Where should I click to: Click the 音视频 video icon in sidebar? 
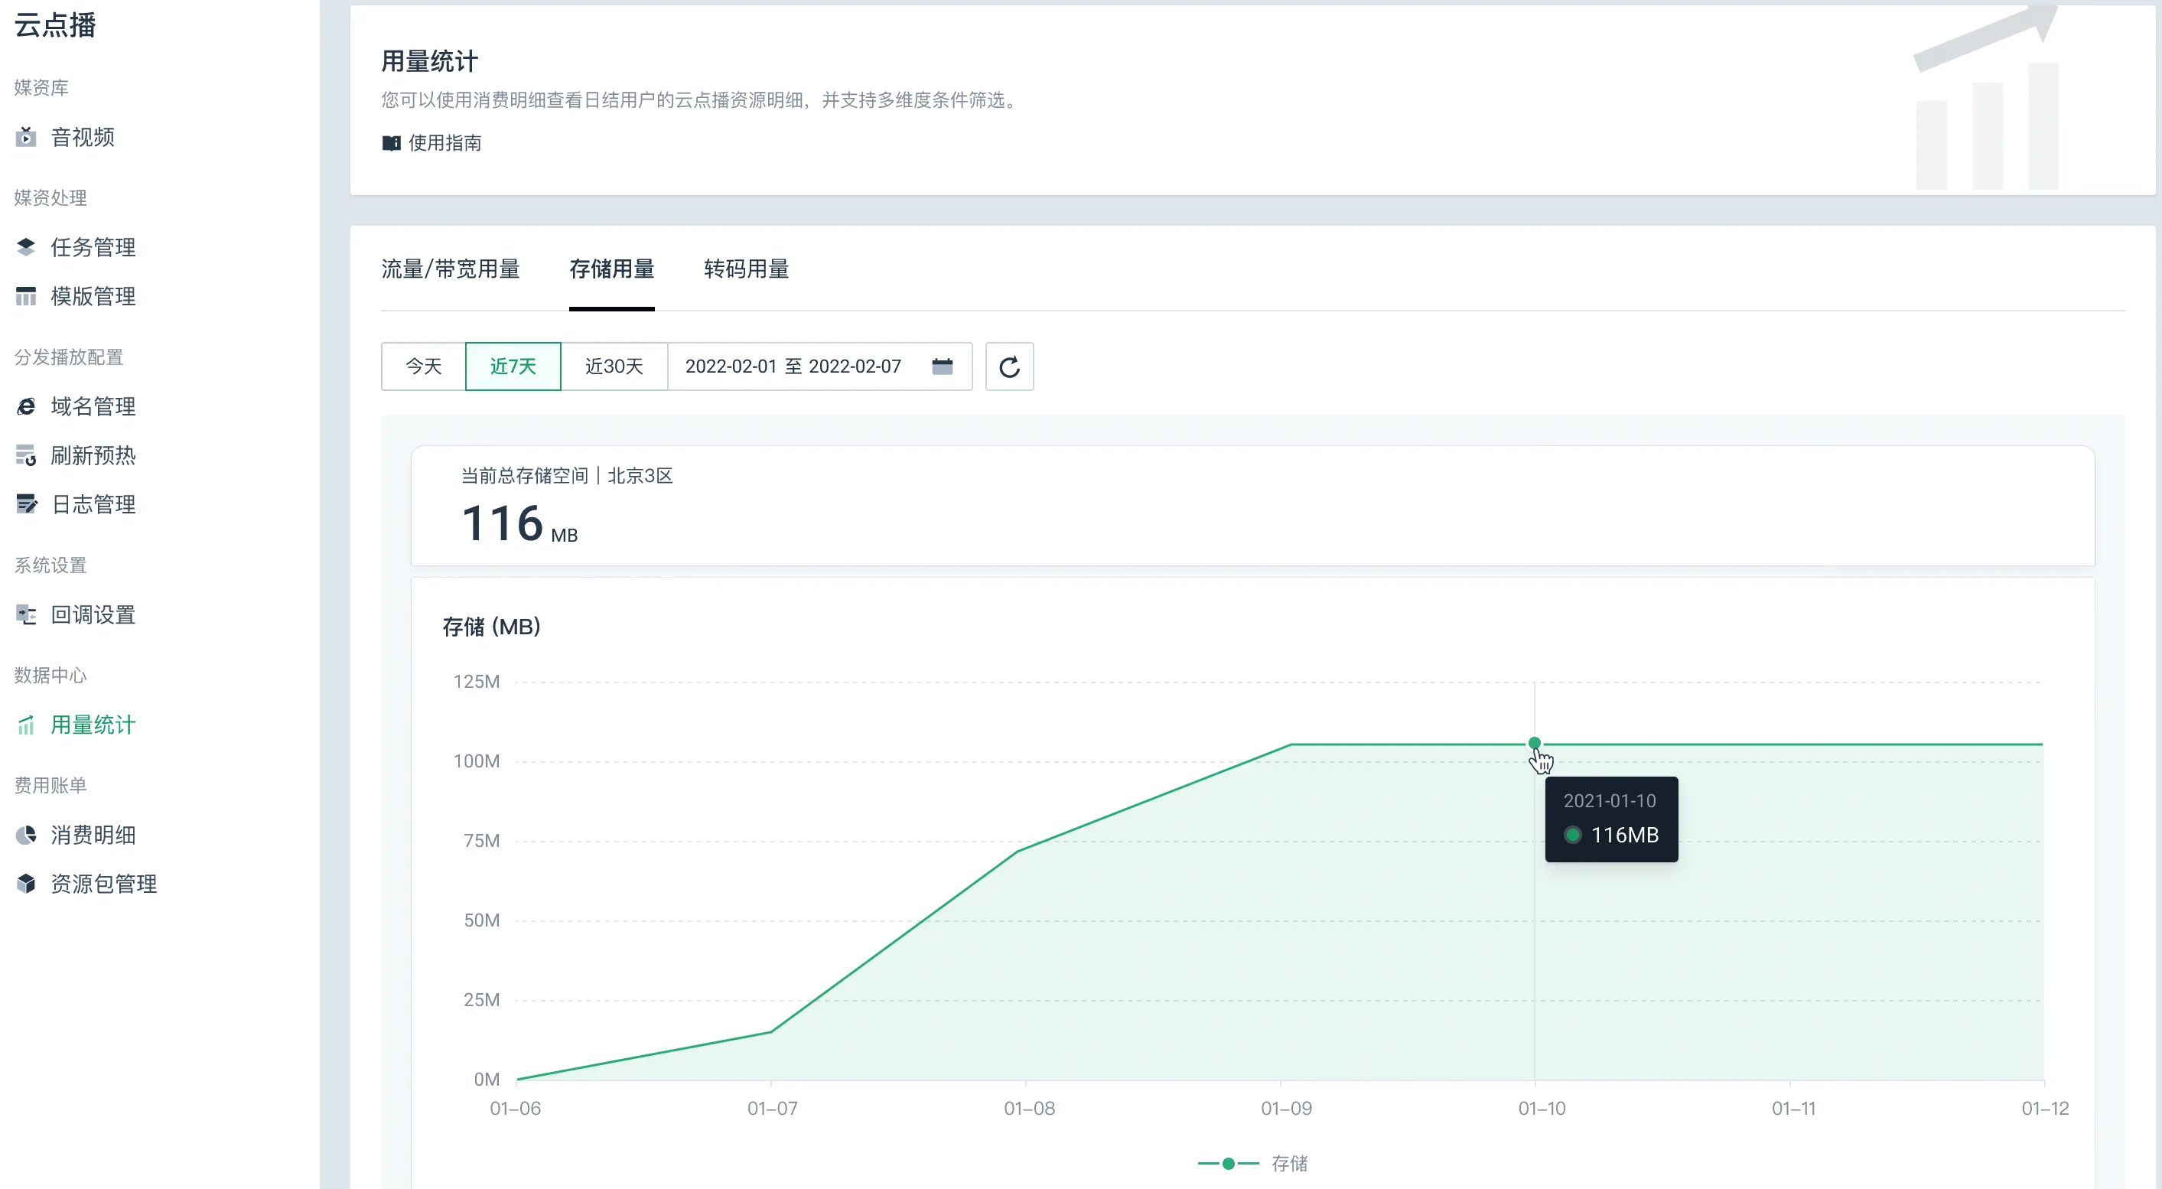coord(26,137)
